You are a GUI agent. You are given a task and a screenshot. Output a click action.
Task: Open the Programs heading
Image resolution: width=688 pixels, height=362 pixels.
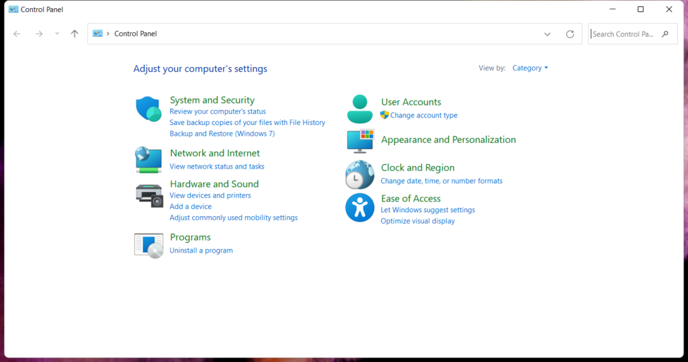[190, 237]
